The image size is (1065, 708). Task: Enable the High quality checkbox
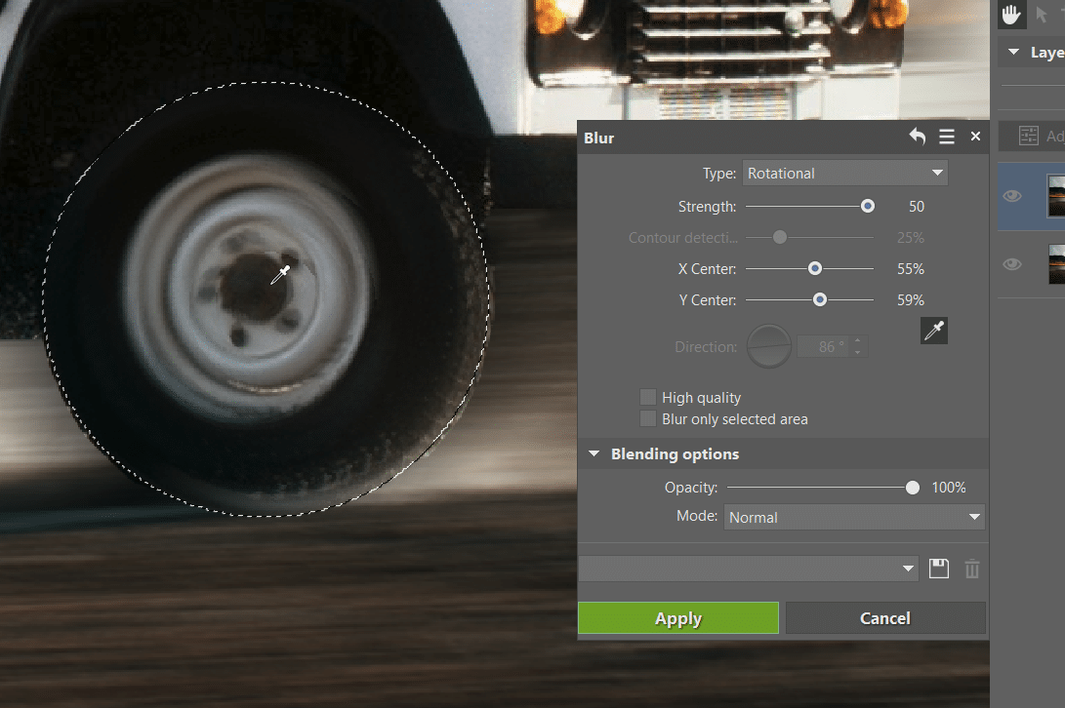click(x=648, y=397)
